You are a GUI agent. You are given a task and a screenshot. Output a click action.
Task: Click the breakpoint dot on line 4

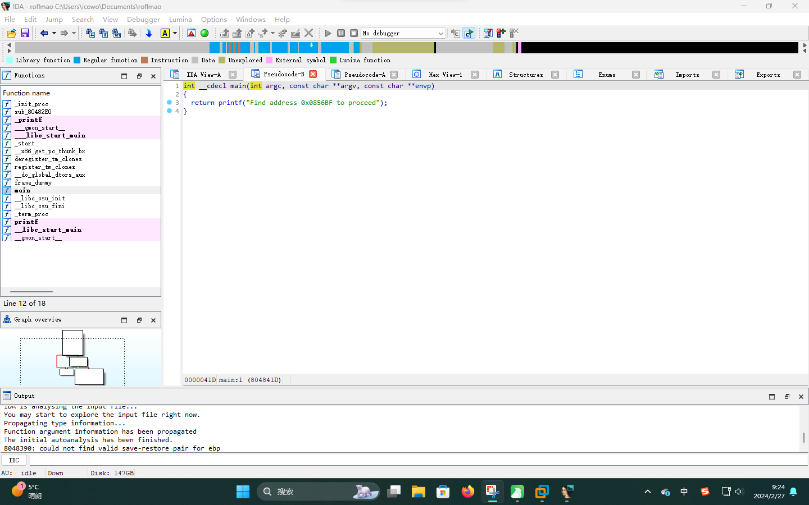pyautogui.click(x=169, y=111)
